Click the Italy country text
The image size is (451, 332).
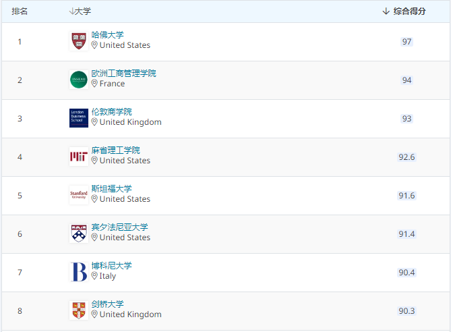(108, 276)
